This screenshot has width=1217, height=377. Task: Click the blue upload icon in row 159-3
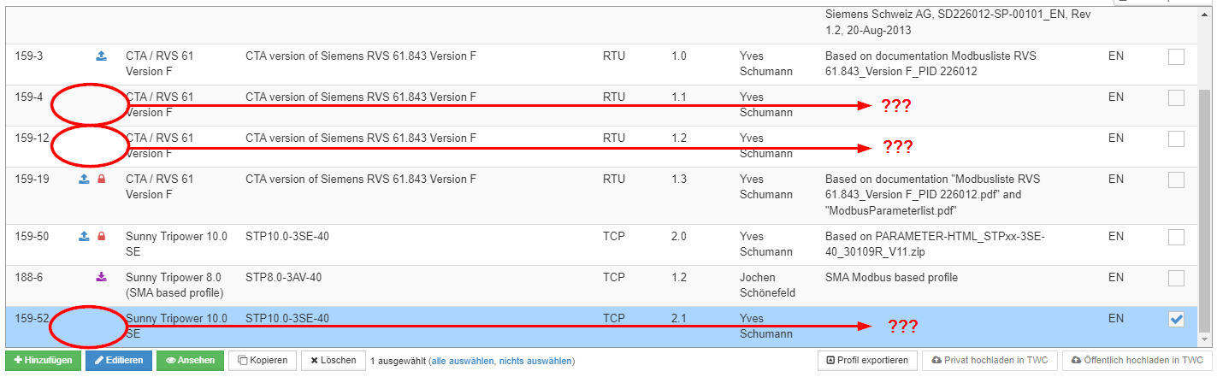pyautogui.click(x=101, y=56)
